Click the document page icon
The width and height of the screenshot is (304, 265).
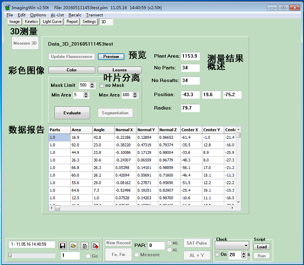84,246
